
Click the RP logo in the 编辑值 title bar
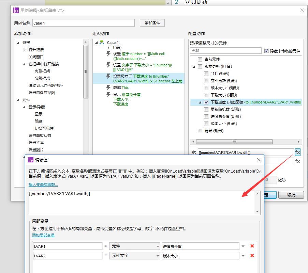pyautogui.click(x=31, y=160)
